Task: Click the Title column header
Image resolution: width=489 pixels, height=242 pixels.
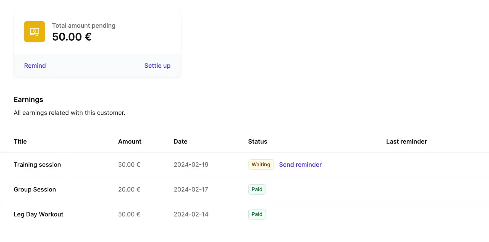Action: click(x=20, y=141)
